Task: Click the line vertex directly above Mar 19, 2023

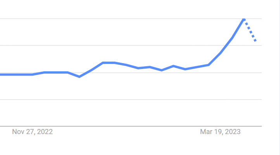Action: point(220,53)
